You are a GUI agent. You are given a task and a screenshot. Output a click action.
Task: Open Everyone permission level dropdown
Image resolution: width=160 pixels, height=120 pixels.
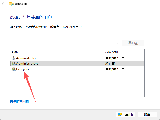point(123,69)
